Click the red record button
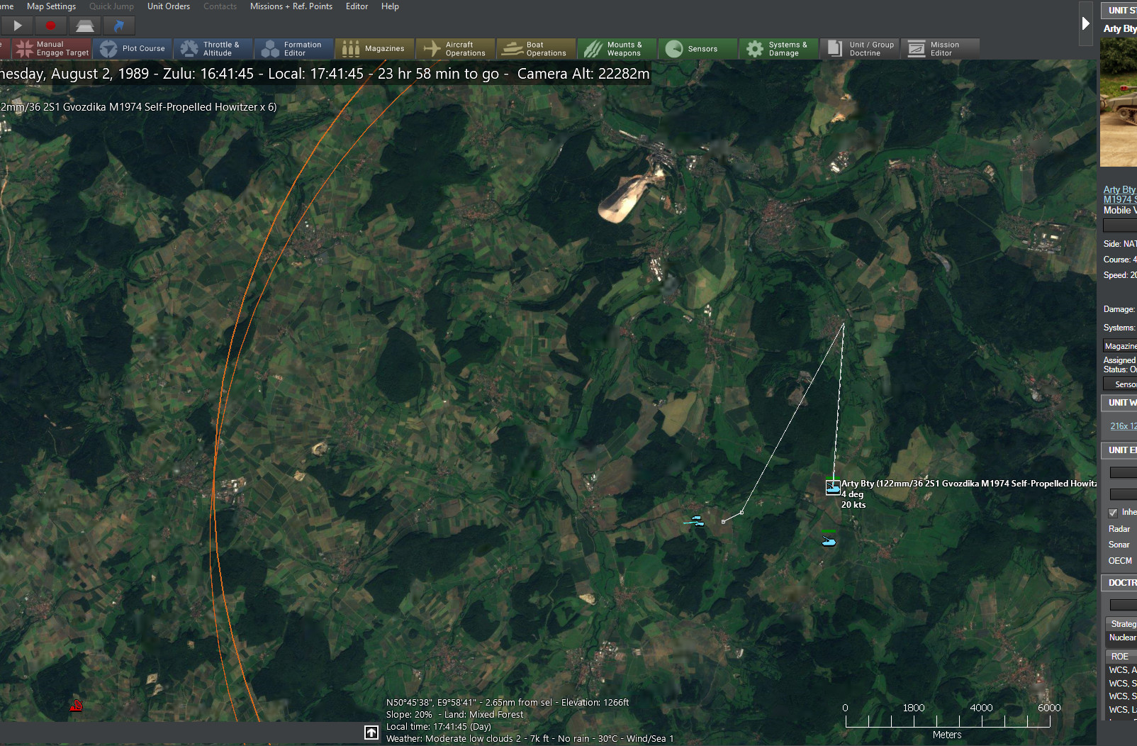The width and height of the screenshot is (1137, 746). (50, 26)
